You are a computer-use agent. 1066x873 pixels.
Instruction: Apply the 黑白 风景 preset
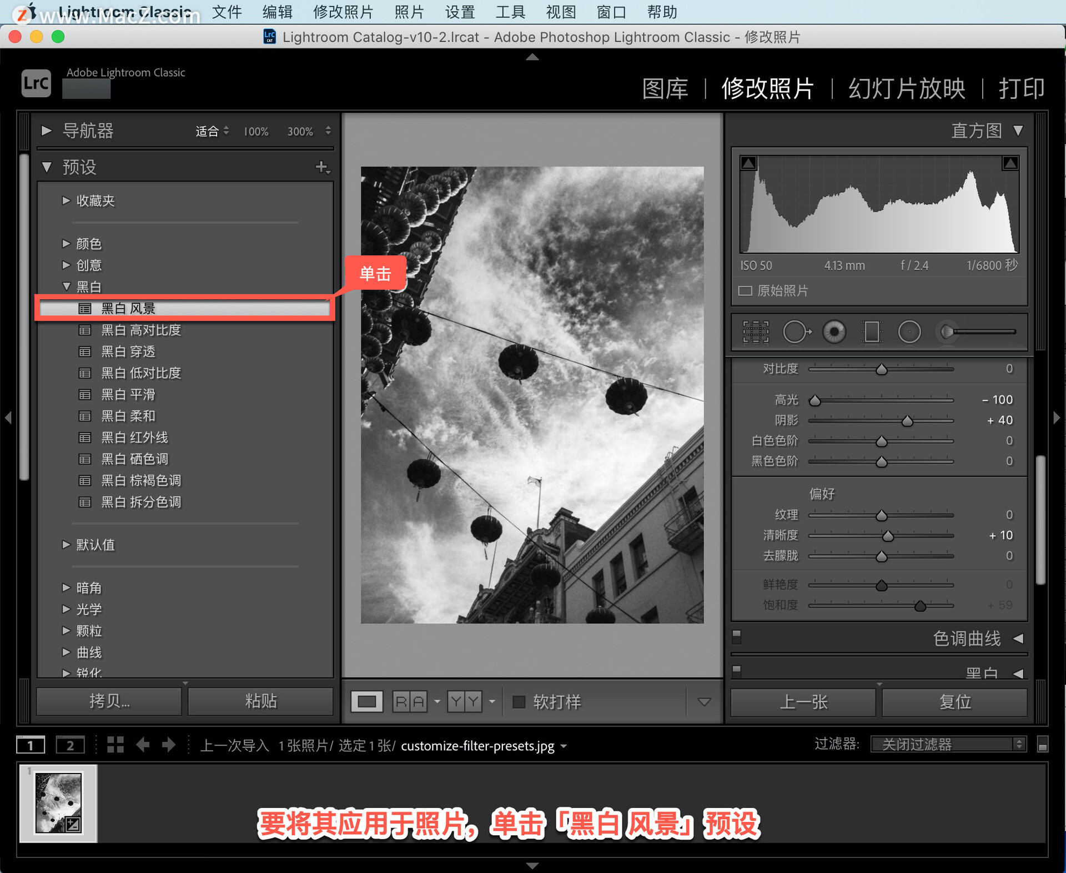tap(129, 308)
